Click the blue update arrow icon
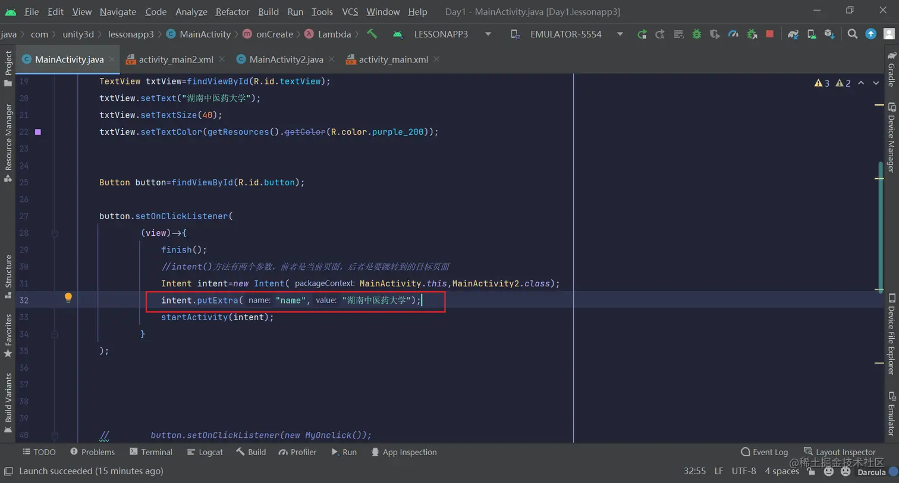899x483 pixels. point(871,34)
